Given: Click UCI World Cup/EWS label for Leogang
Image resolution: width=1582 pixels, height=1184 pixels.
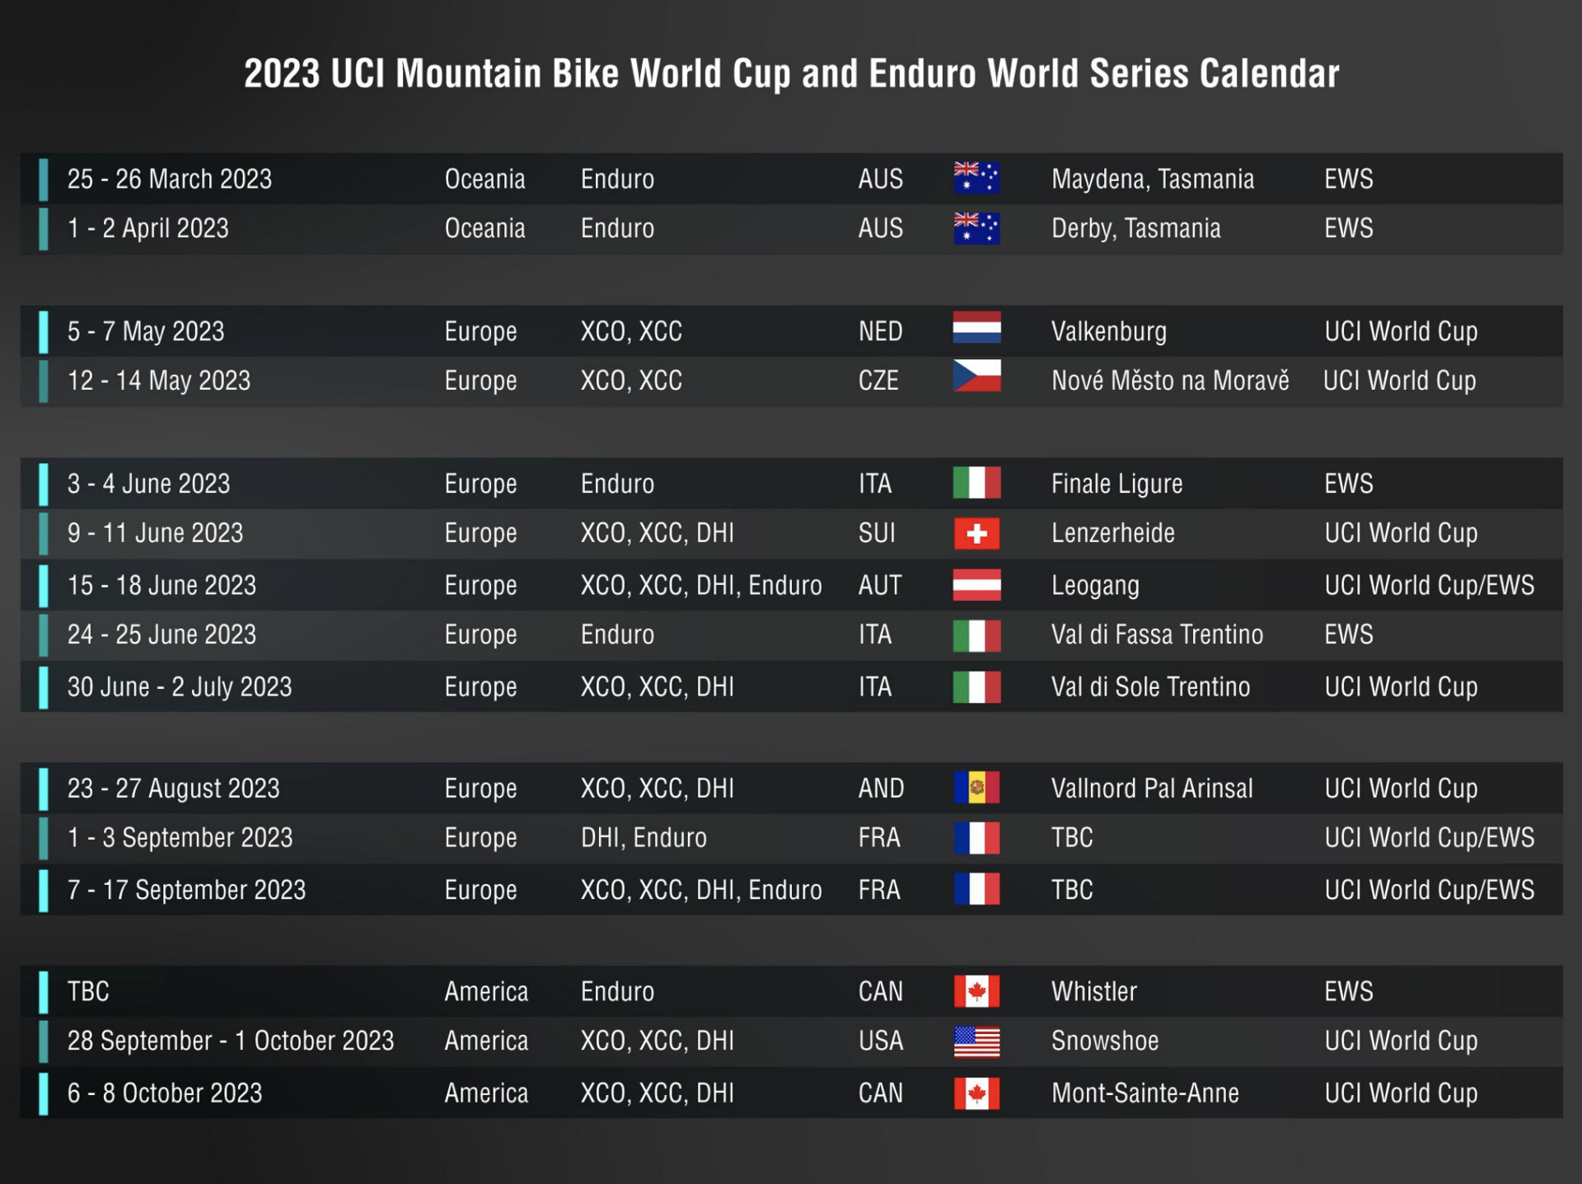Looking at the screenshot, I should [1429, 585].
